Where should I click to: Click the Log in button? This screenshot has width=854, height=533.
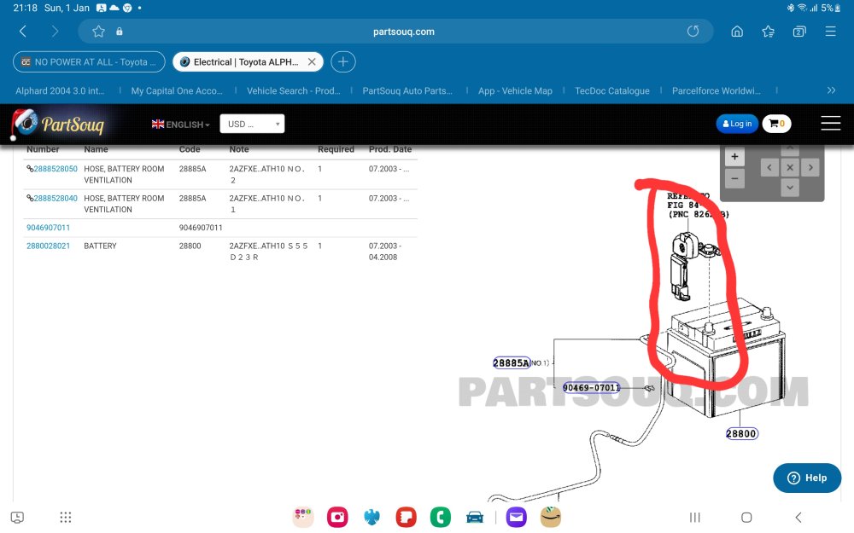[736, 124]
